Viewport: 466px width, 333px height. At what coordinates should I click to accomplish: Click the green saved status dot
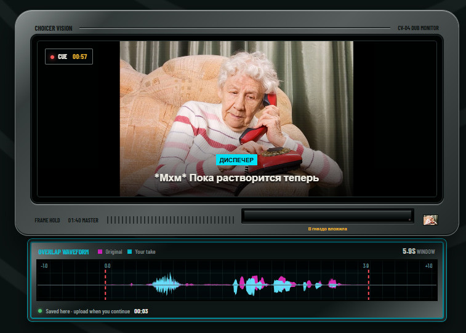(40, 311)
